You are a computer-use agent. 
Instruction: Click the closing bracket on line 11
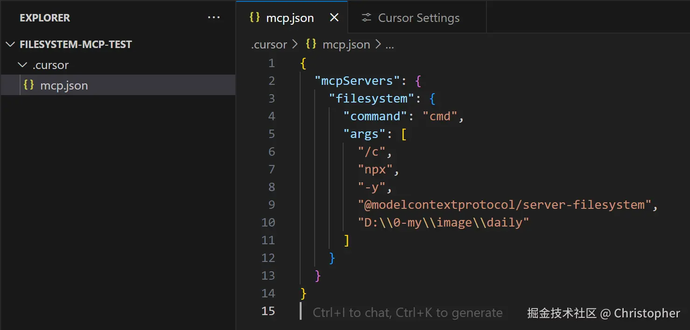346,240
